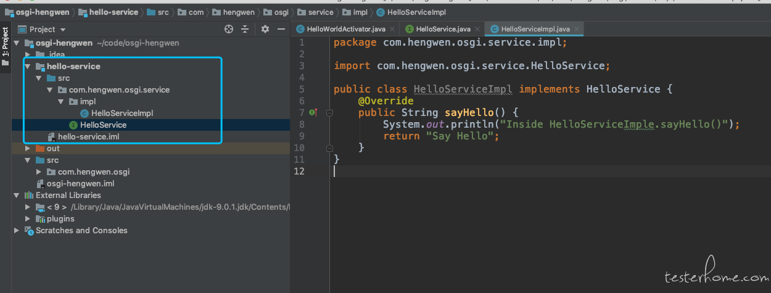The height and width of the screenshot is (293, 771).
Task: Click the JDK 9 library icon
Action: (x=40, y=207)
